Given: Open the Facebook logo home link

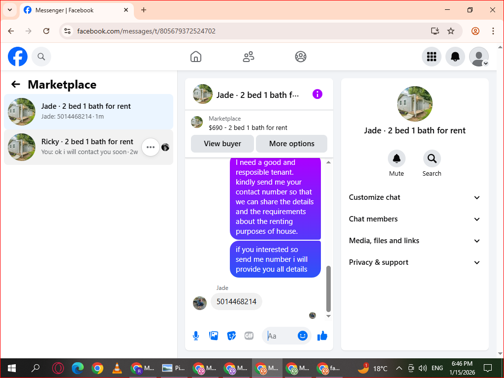Looking at the screenshot, I should (18, 57).
